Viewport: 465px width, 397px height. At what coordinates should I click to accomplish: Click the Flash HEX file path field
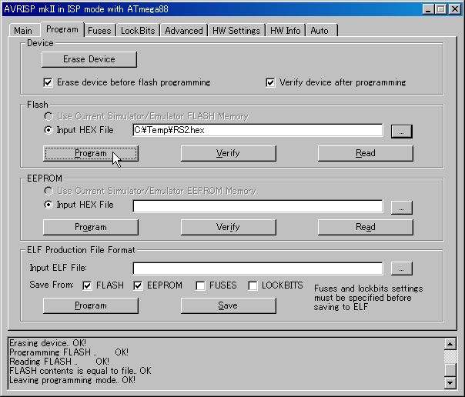point(258,130)
